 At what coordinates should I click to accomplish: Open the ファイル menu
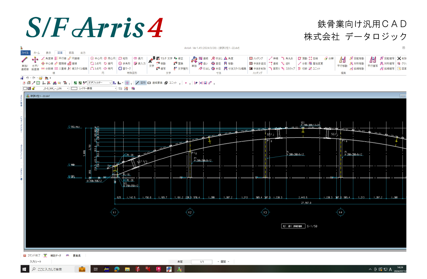pyautogui.click(x=25, y=53)
